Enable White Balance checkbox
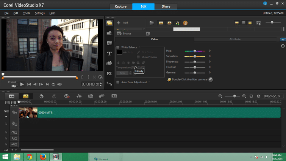 [x=118, y=47]
